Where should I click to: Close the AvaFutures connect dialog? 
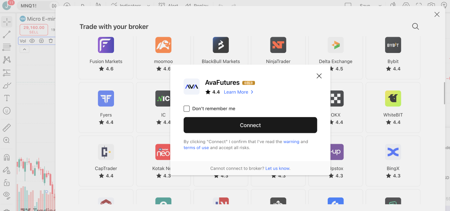click(x=319, y=76)
